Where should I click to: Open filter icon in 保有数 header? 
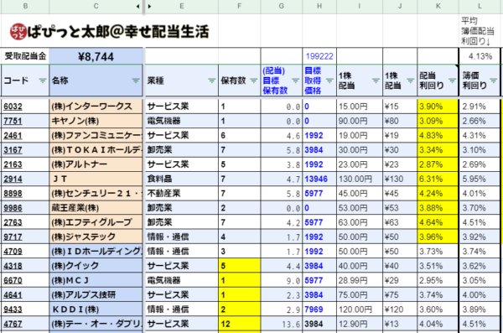pos(254,81)
